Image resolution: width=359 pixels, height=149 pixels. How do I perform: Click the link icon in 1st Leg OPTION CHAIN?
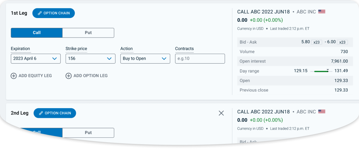click(40, 13)
